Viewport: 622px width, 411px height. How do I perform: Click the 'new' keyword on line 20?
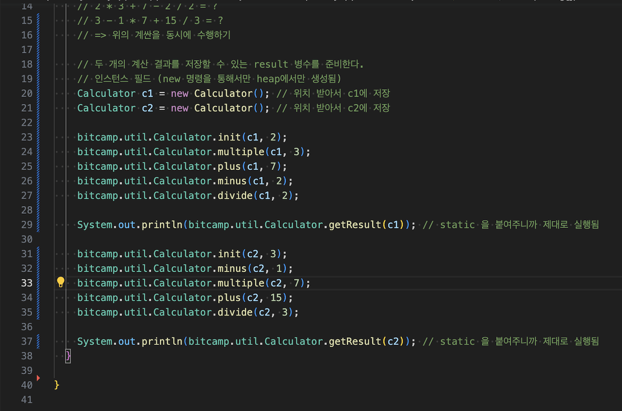tap(180, 93)
